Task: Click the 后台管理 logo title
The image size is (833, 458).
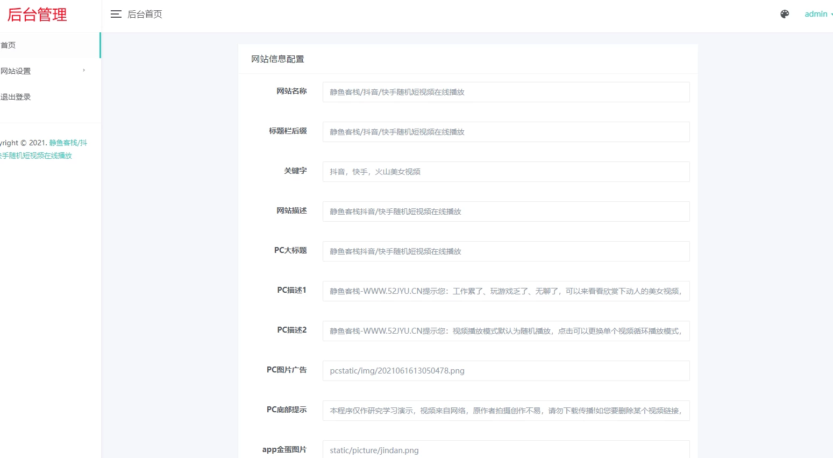Action: pyautogui.click(x=37, y=15)
